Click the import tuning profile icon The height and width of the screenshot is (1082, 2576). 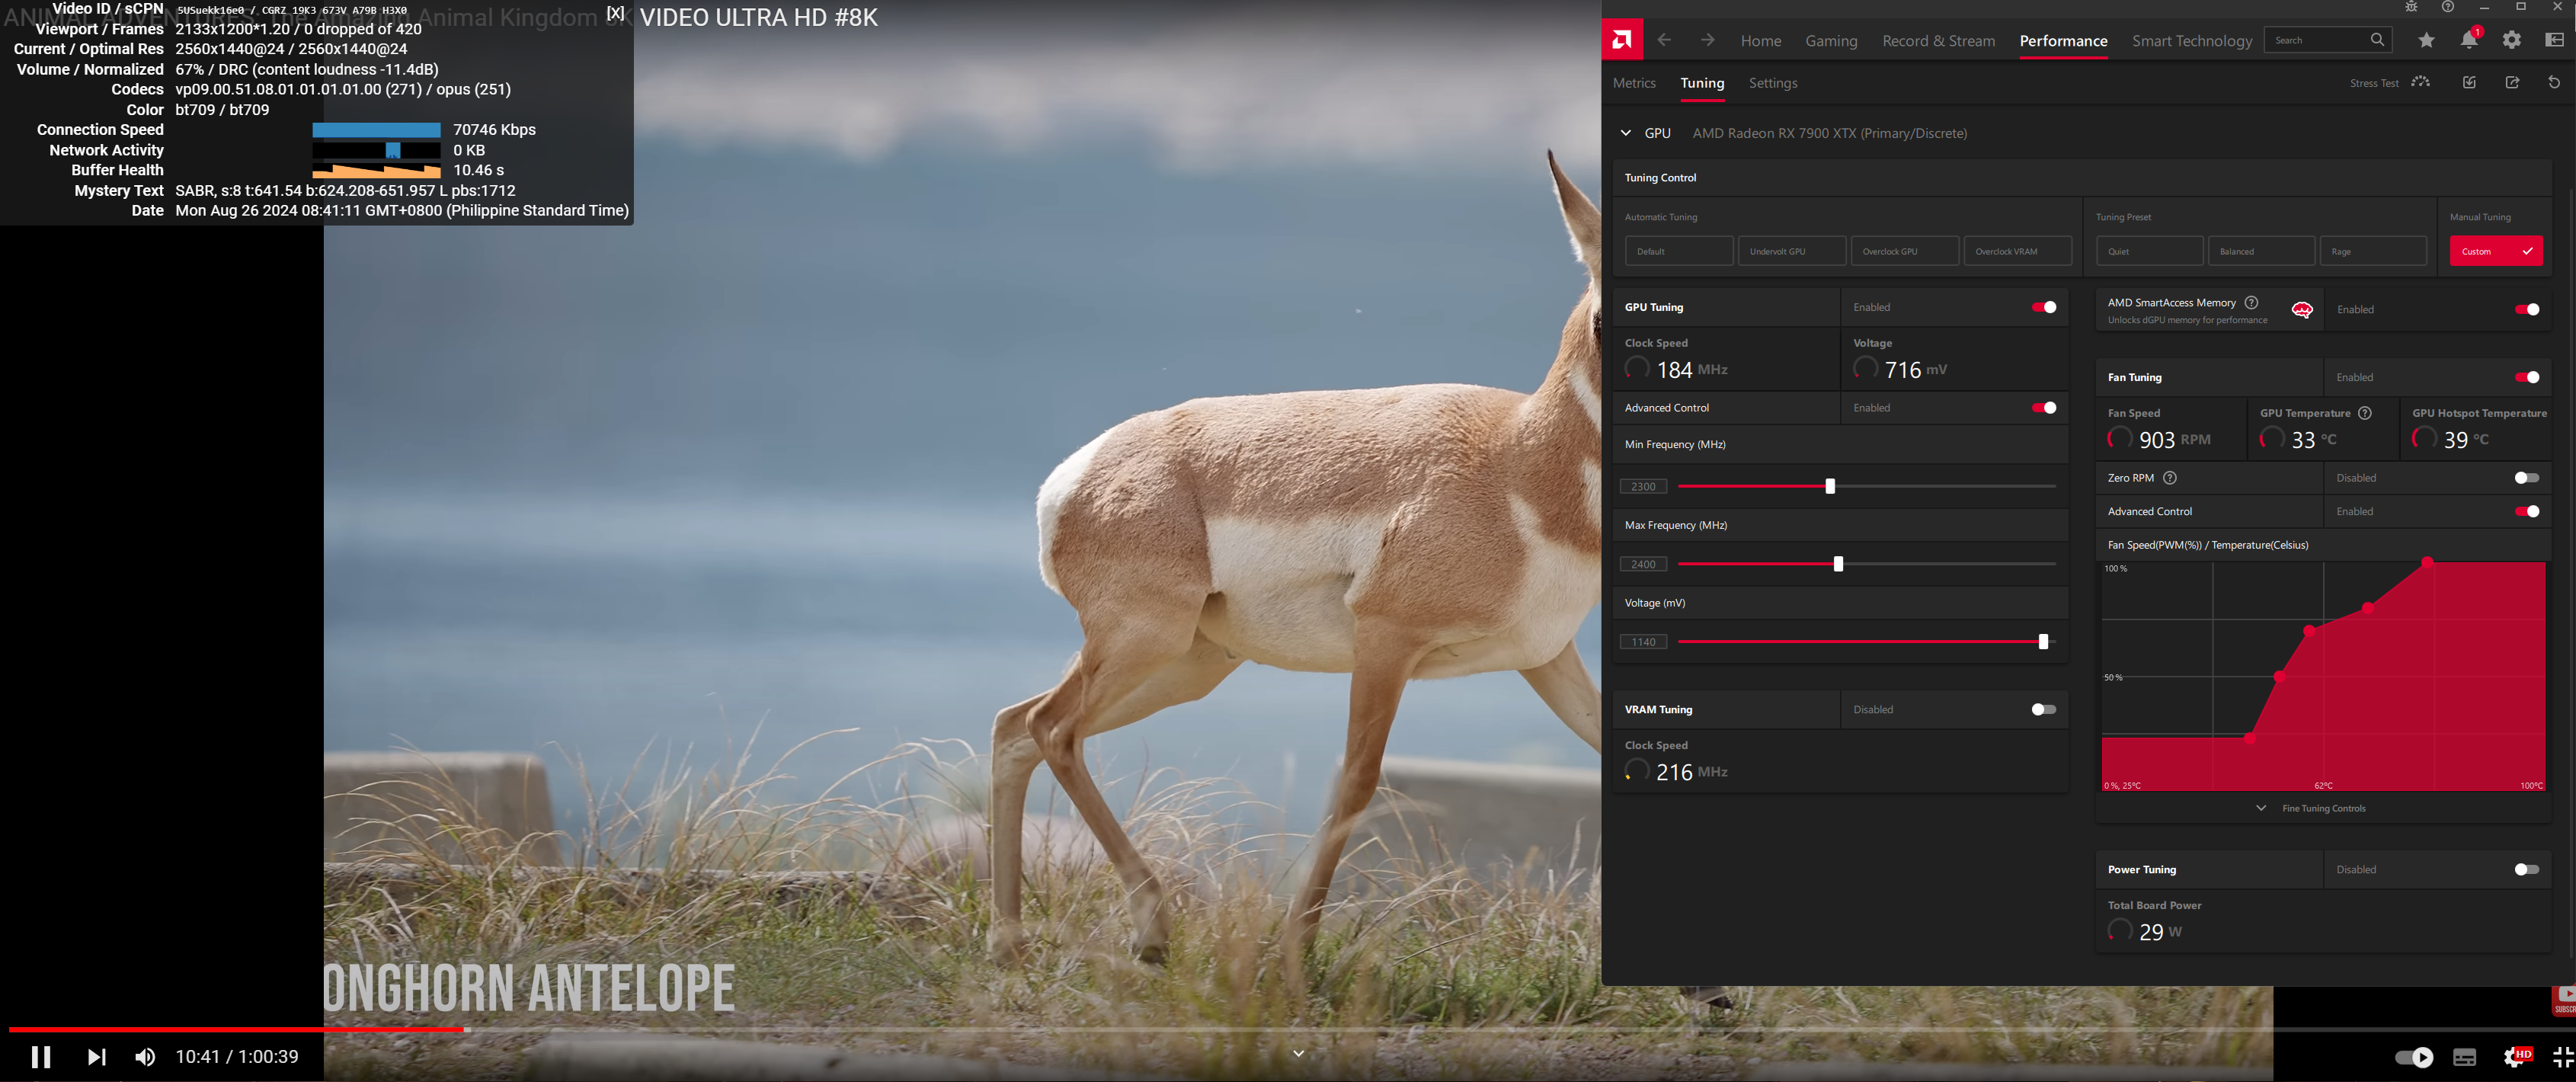pyautogui.click(x=2469, y=83)
